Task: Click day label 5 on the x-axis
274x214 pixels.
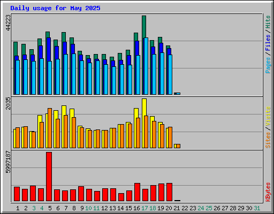Action: 50,208
